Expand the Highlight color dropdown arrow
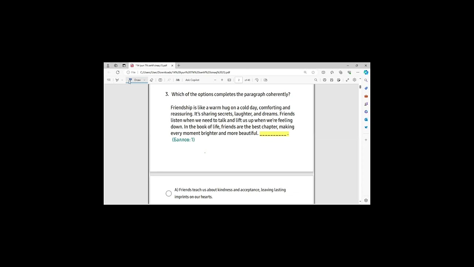Image resolution: width=474 pixels, height=267 pixels. (122, 80)
